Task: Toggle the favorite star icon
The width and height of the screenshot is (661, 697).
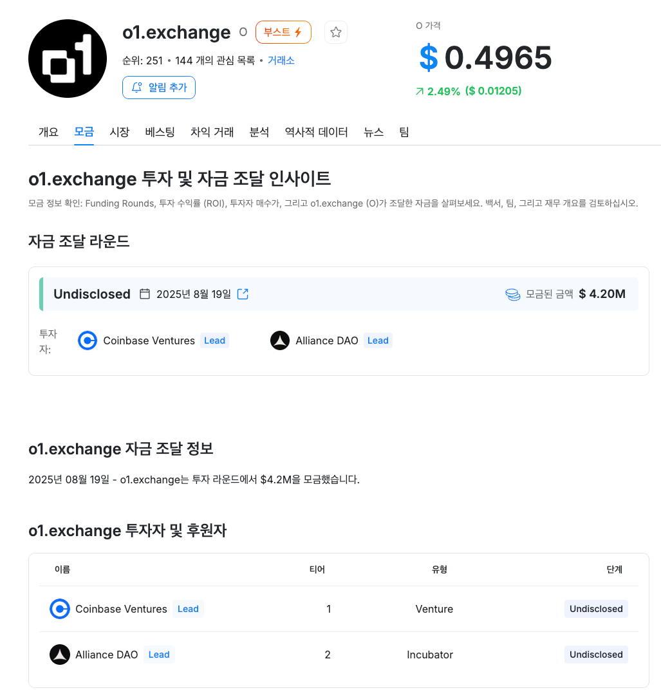Action: click(335, 32)
